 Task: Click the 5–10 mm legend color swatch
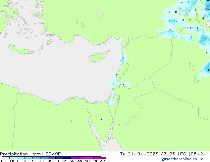coord(36,158)
